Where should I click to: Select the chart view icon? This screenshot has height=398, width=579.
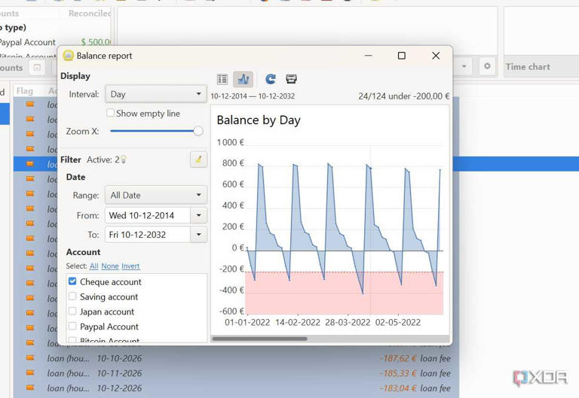click(243, 79)
